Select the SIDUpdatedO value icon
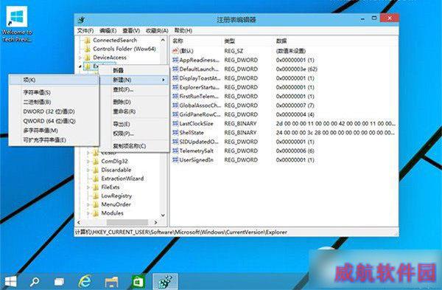This screenshot has width=442, height=290. [x=175, y=142]
